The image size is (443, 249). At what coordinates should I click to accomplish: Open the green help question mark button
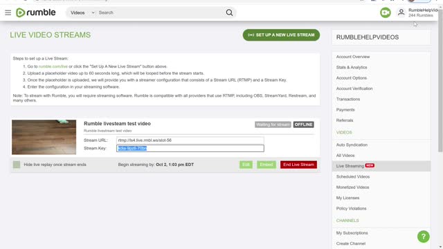click(423, 237)
